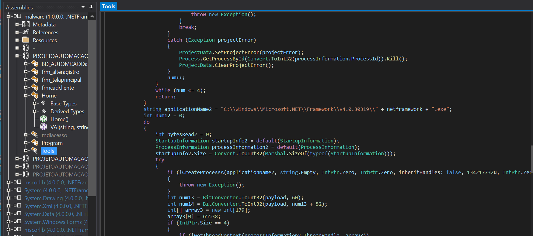Click the Home() constructor cube icon
Image resolution: width=533 pixels, height=236 pixels.
(x=44, y=119)
